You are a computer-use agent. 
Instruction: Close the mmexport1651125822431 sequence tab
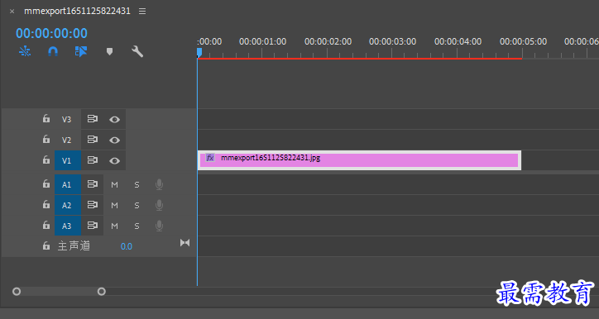12,12
